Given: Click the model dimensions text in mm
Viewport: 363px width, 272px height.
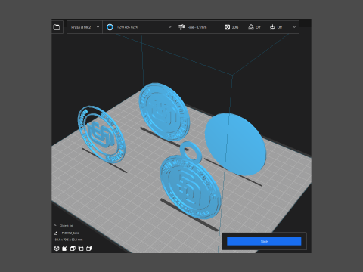Looking at the screenshot, I should click(68, 240).
